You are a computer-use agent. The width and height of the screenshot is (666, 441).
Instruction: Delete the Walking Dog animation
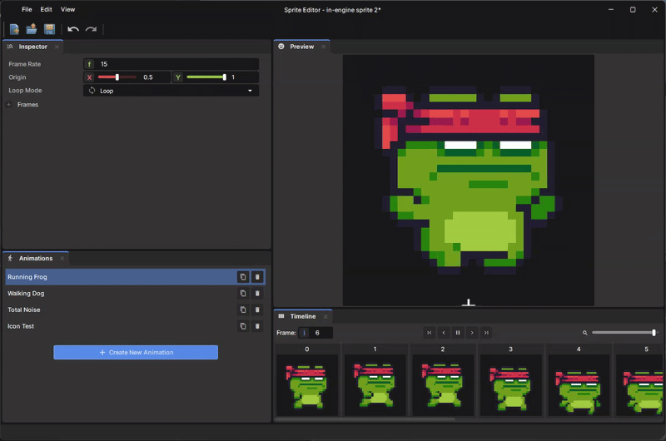pyautogui.click(x=257, y=293)
